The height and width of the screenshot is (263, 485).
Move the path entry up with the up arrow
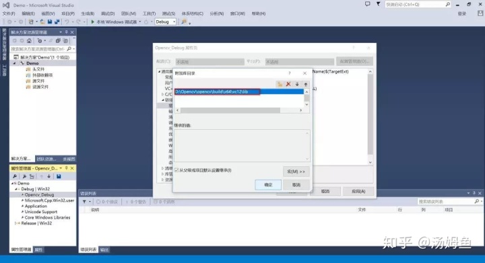306,84
